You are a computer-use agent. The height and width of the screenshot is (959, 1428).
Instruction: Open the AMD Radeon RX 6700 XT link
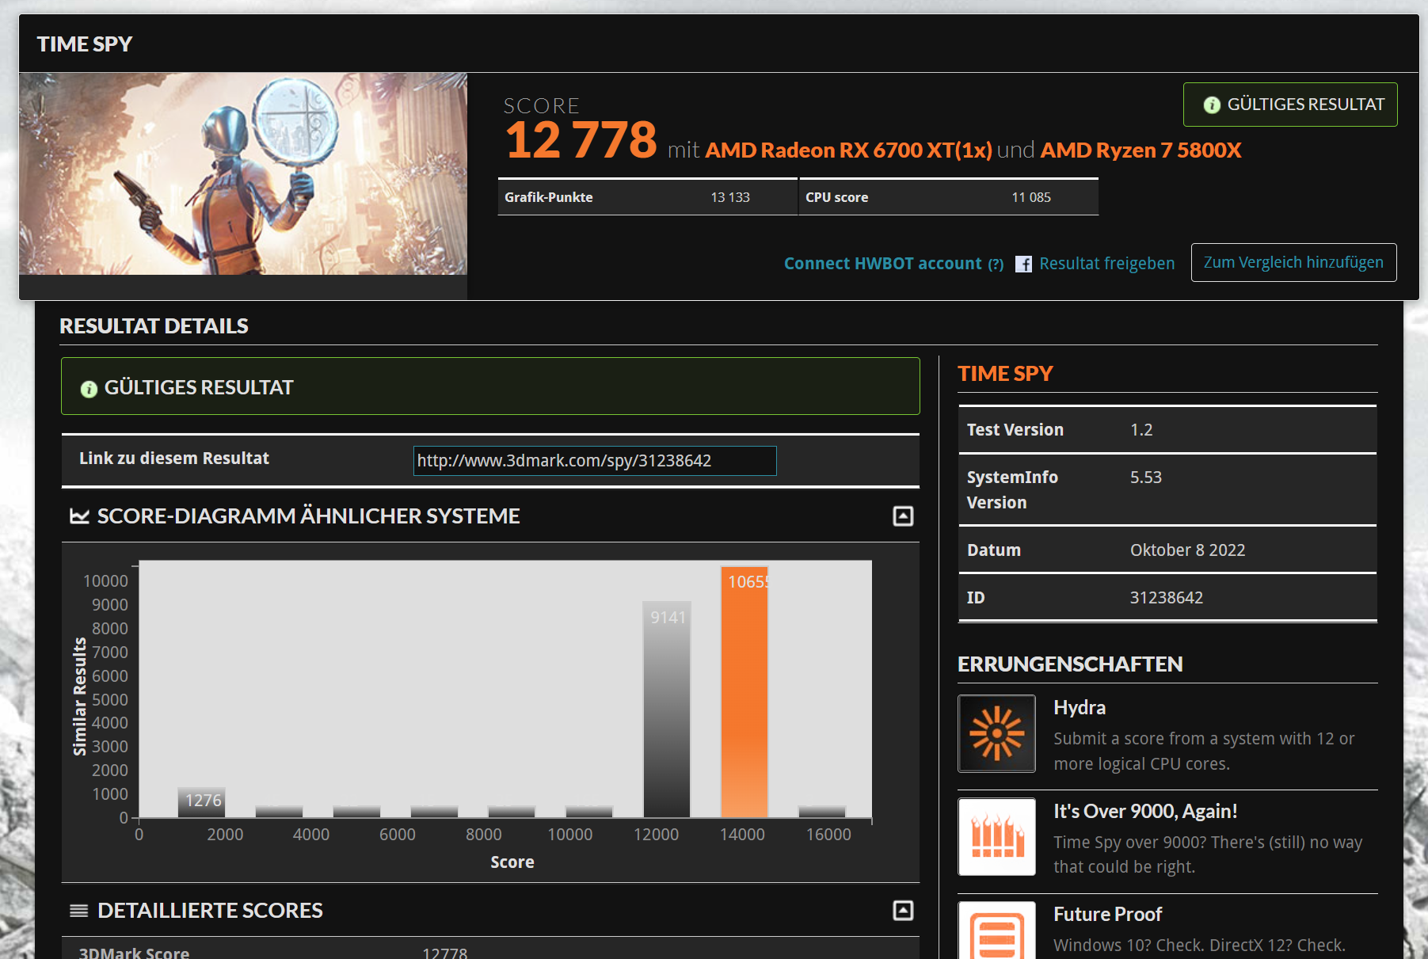[x=848, y=150]
